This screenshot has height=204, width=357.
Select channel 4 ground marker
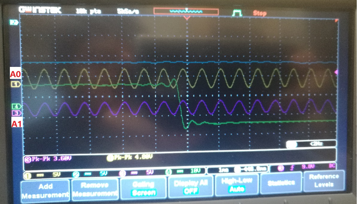pos(16,106)
